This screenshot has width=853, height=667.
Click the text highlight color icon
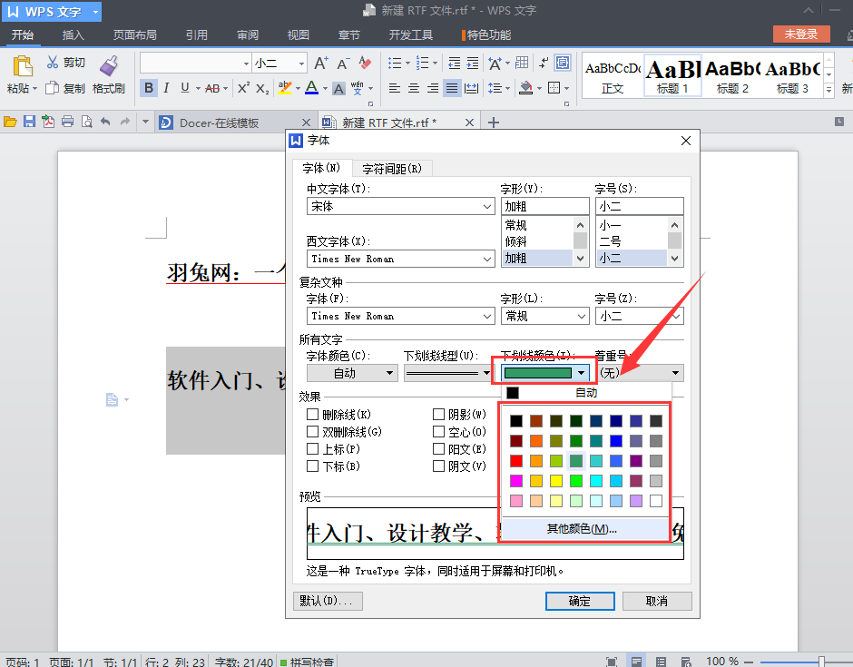tap(285, 88)
